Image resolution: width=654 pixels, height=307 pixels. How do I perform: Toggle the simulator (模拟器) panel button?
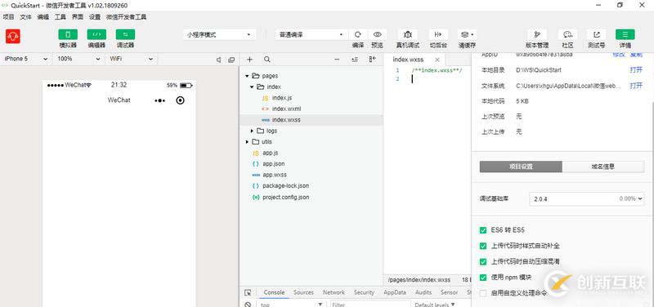68,34
